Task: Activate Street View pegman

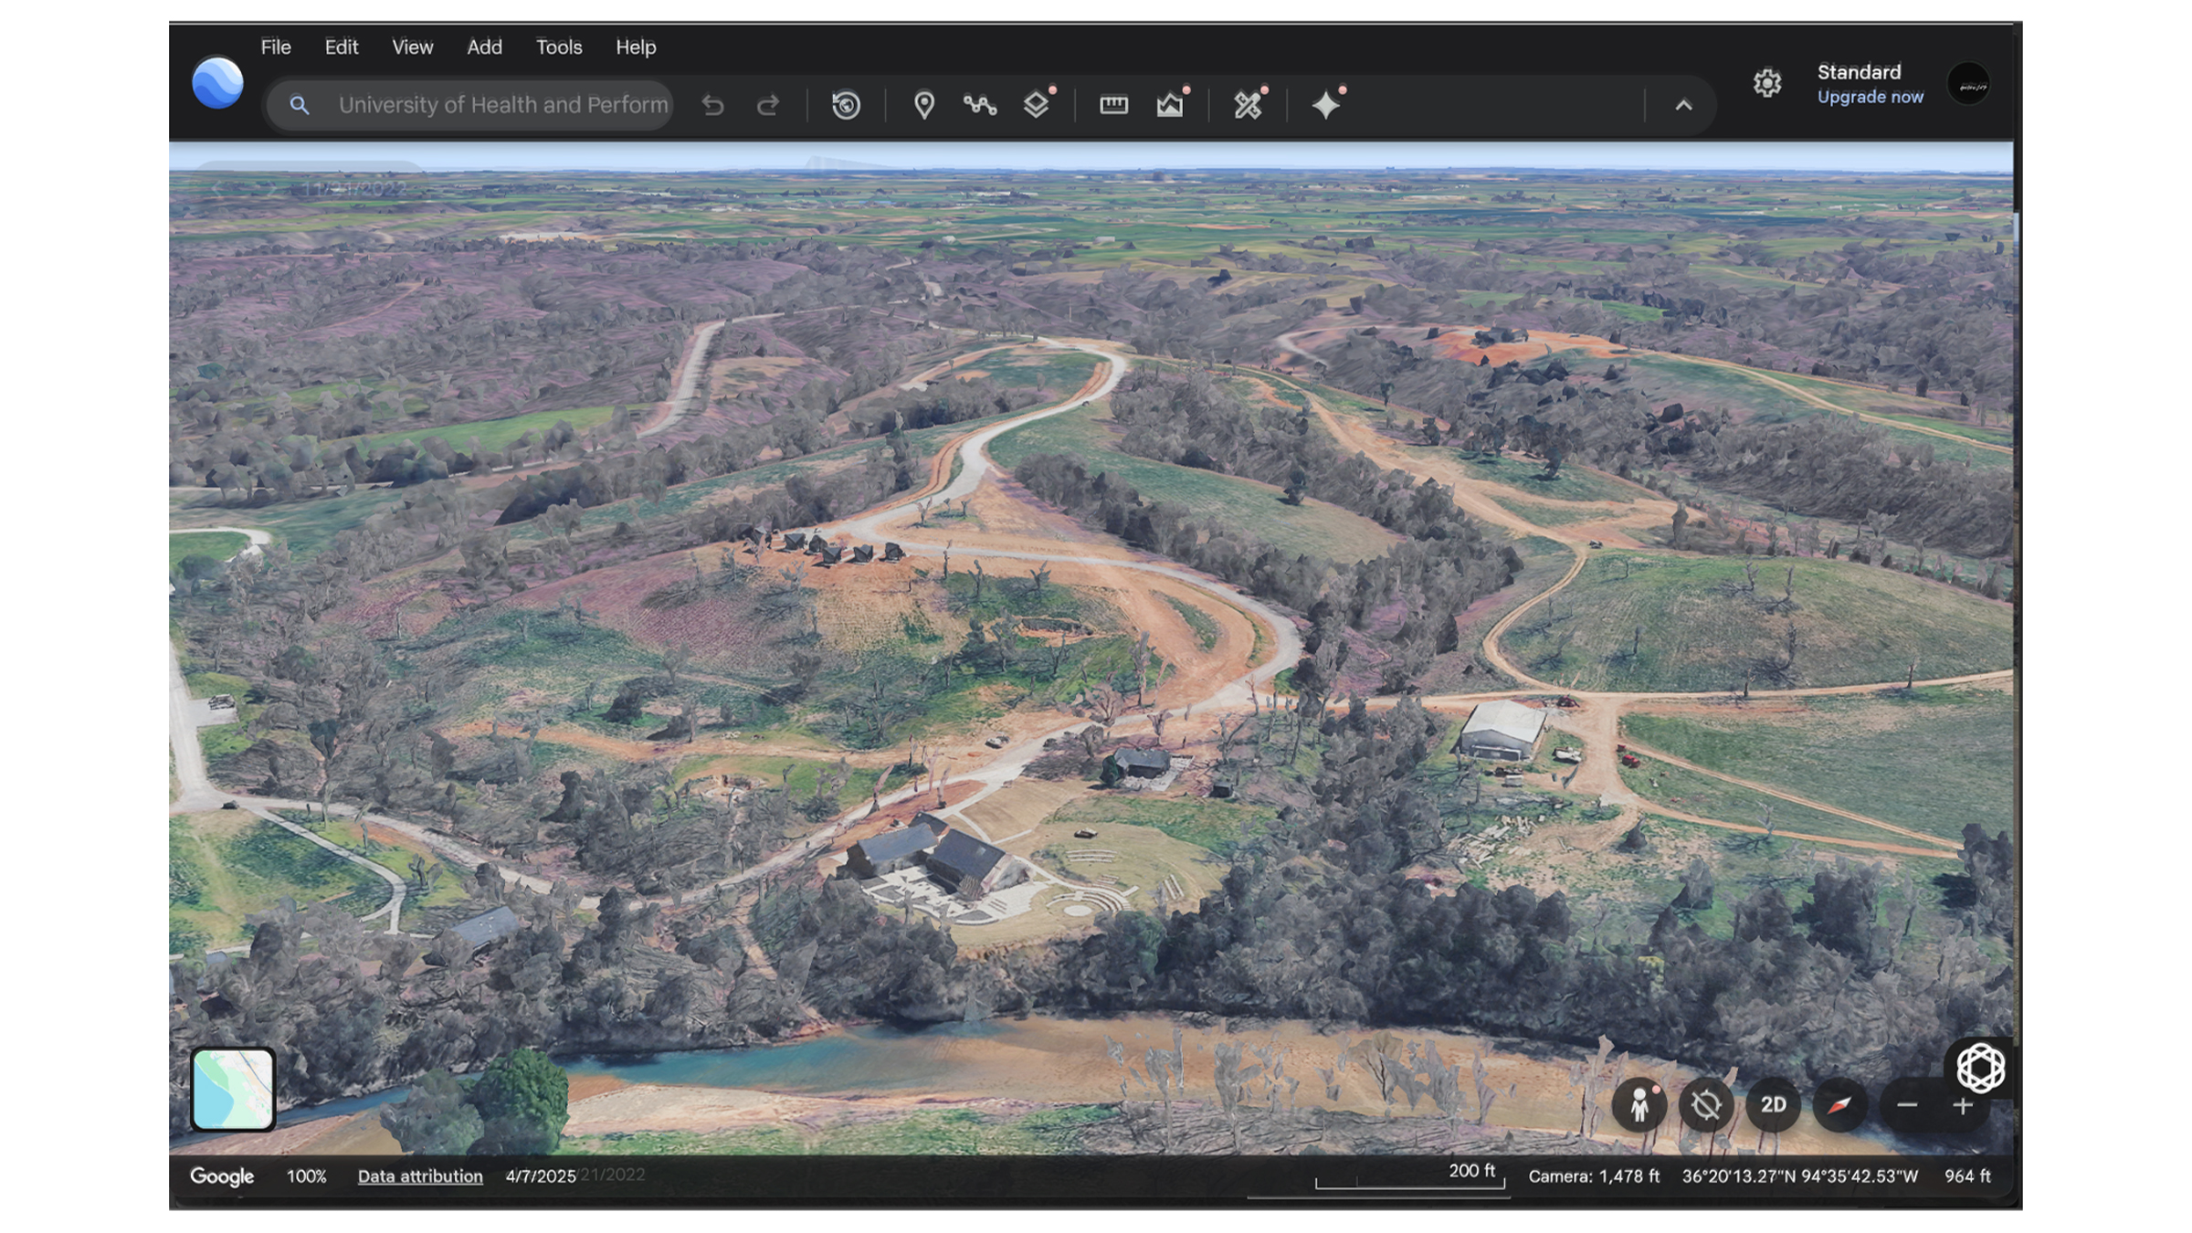Action: coord(1639,1105)
